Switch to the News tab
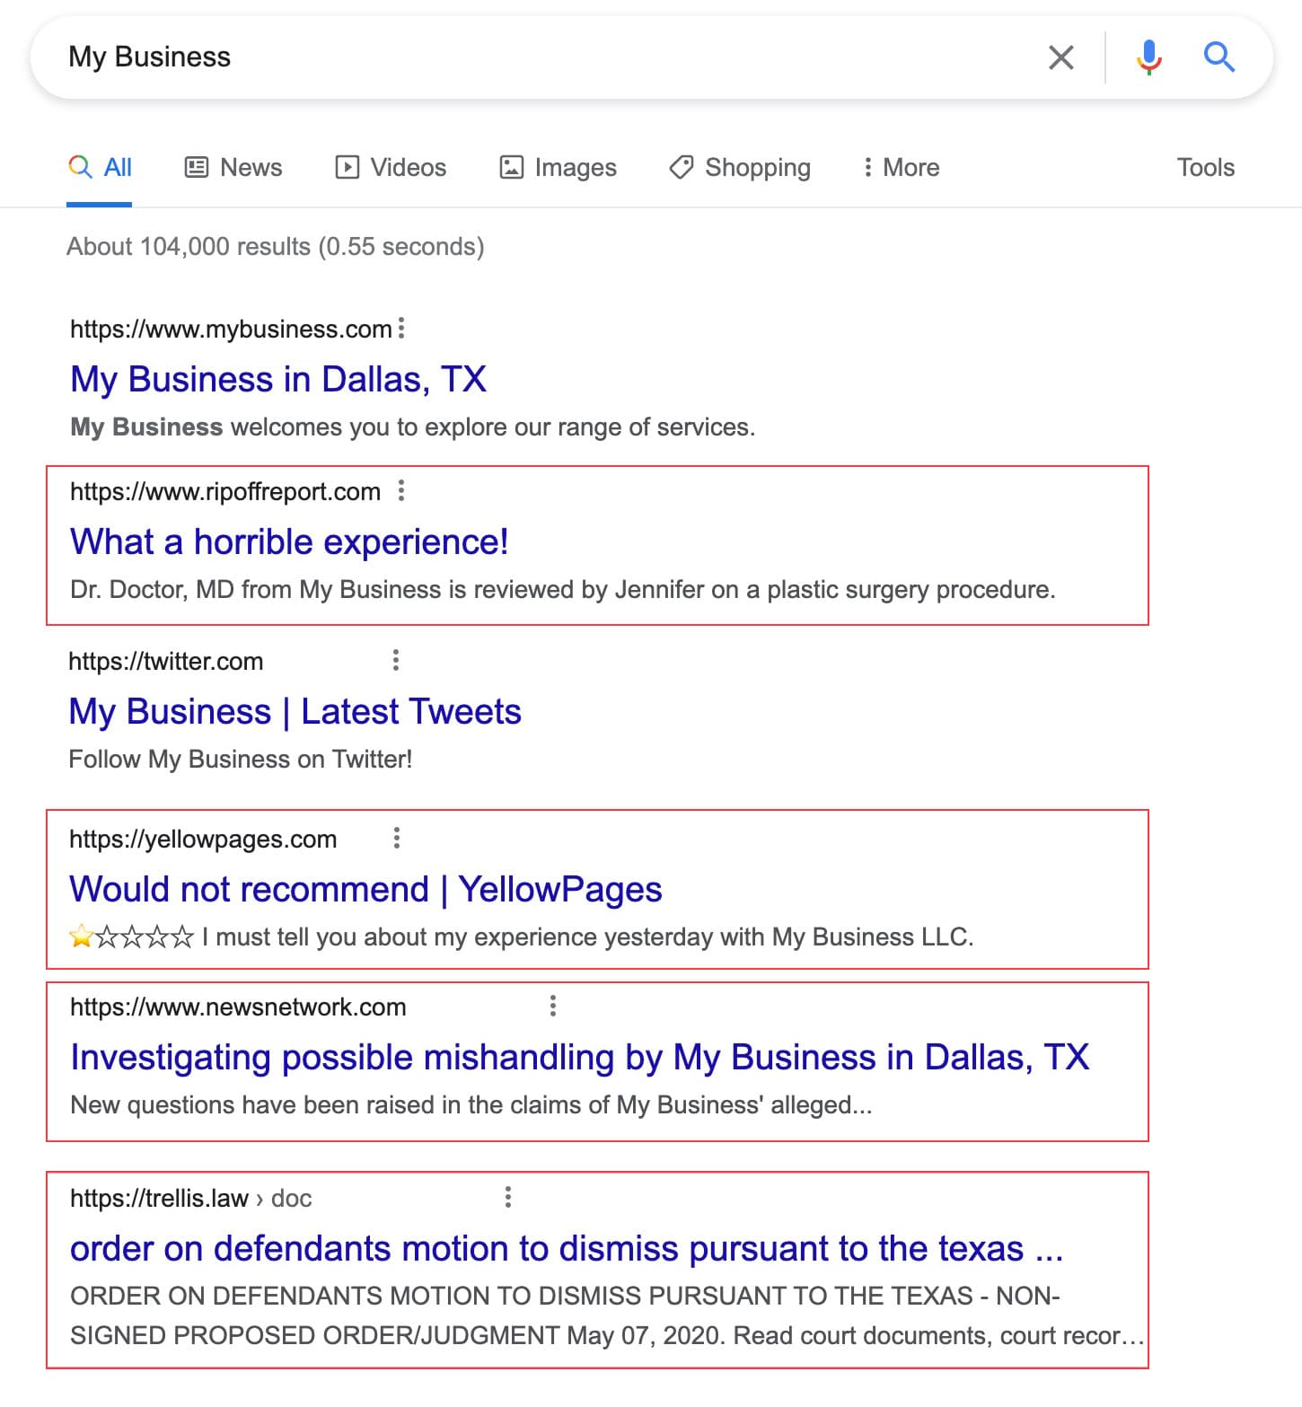The image size is (1302, 1407). 233,168
